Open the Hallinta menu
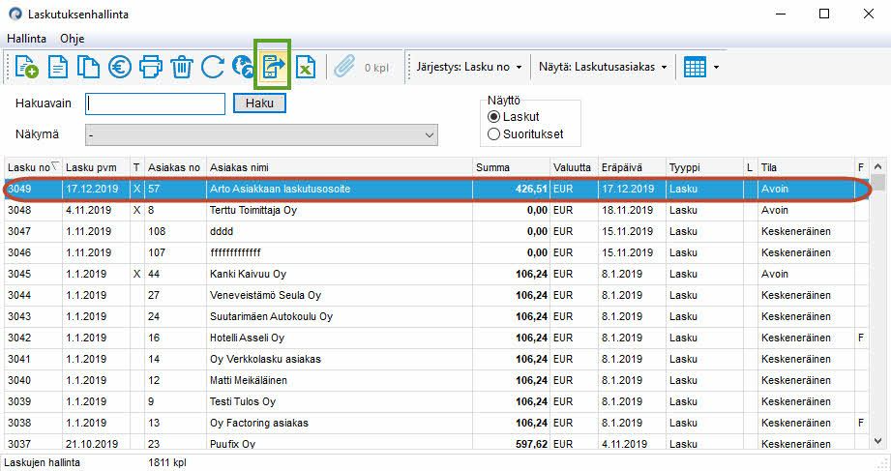This screenshot has height=471, width=891. click(x=26, y=39)
